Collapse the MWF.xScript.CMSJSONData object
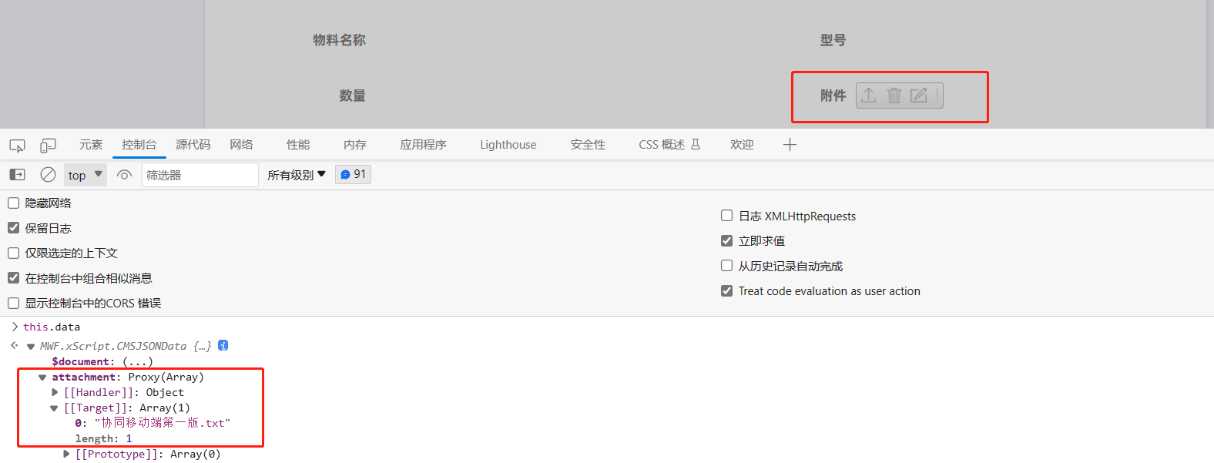The width and height of the screenshot is (1214, 463). pos(31,347)
